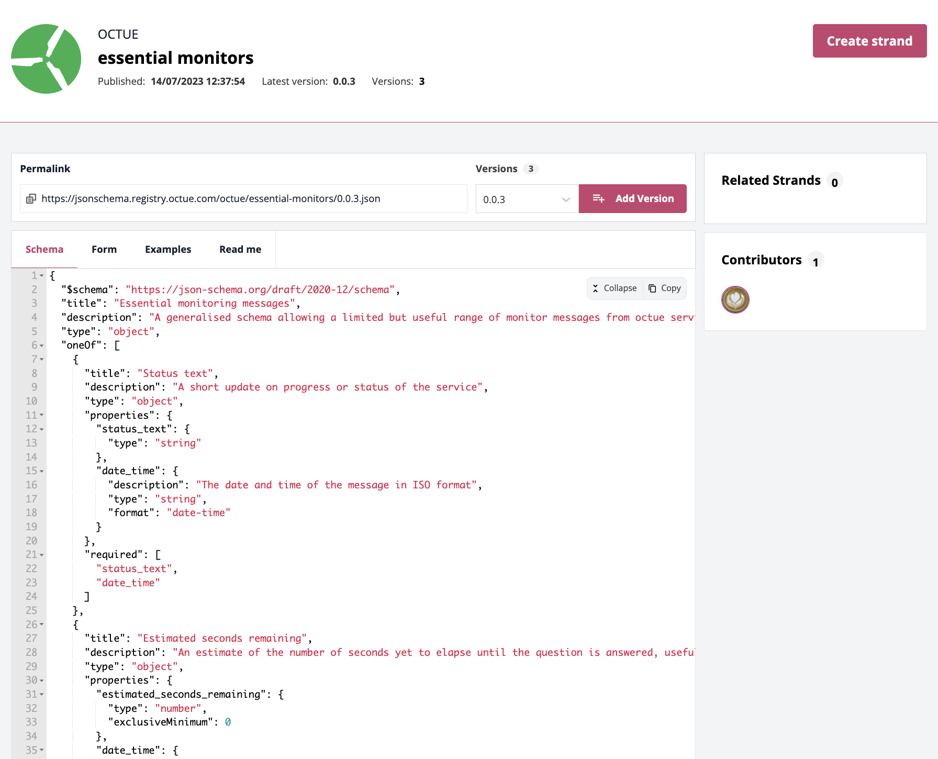Image resolution: width=938 pixels, height=759 pixels.
Task: Click the Add Version button
Action: point(632,199)
